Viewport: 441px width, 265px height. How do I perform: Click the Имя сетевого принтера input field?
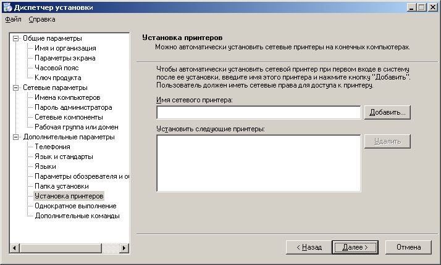[x=258, y=113]
